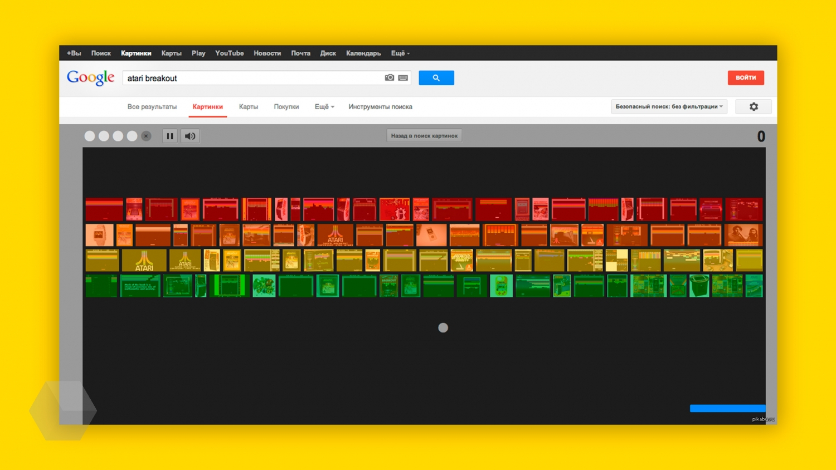Screen dimensions: 836x470
Task: Open YouTube in top bar
Action: tap(230, 53)
